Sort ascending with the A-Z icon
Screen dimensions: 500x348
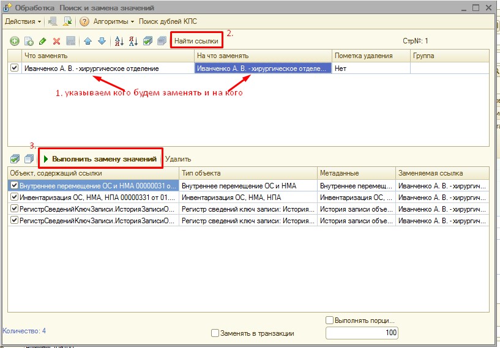click(119, 42)
